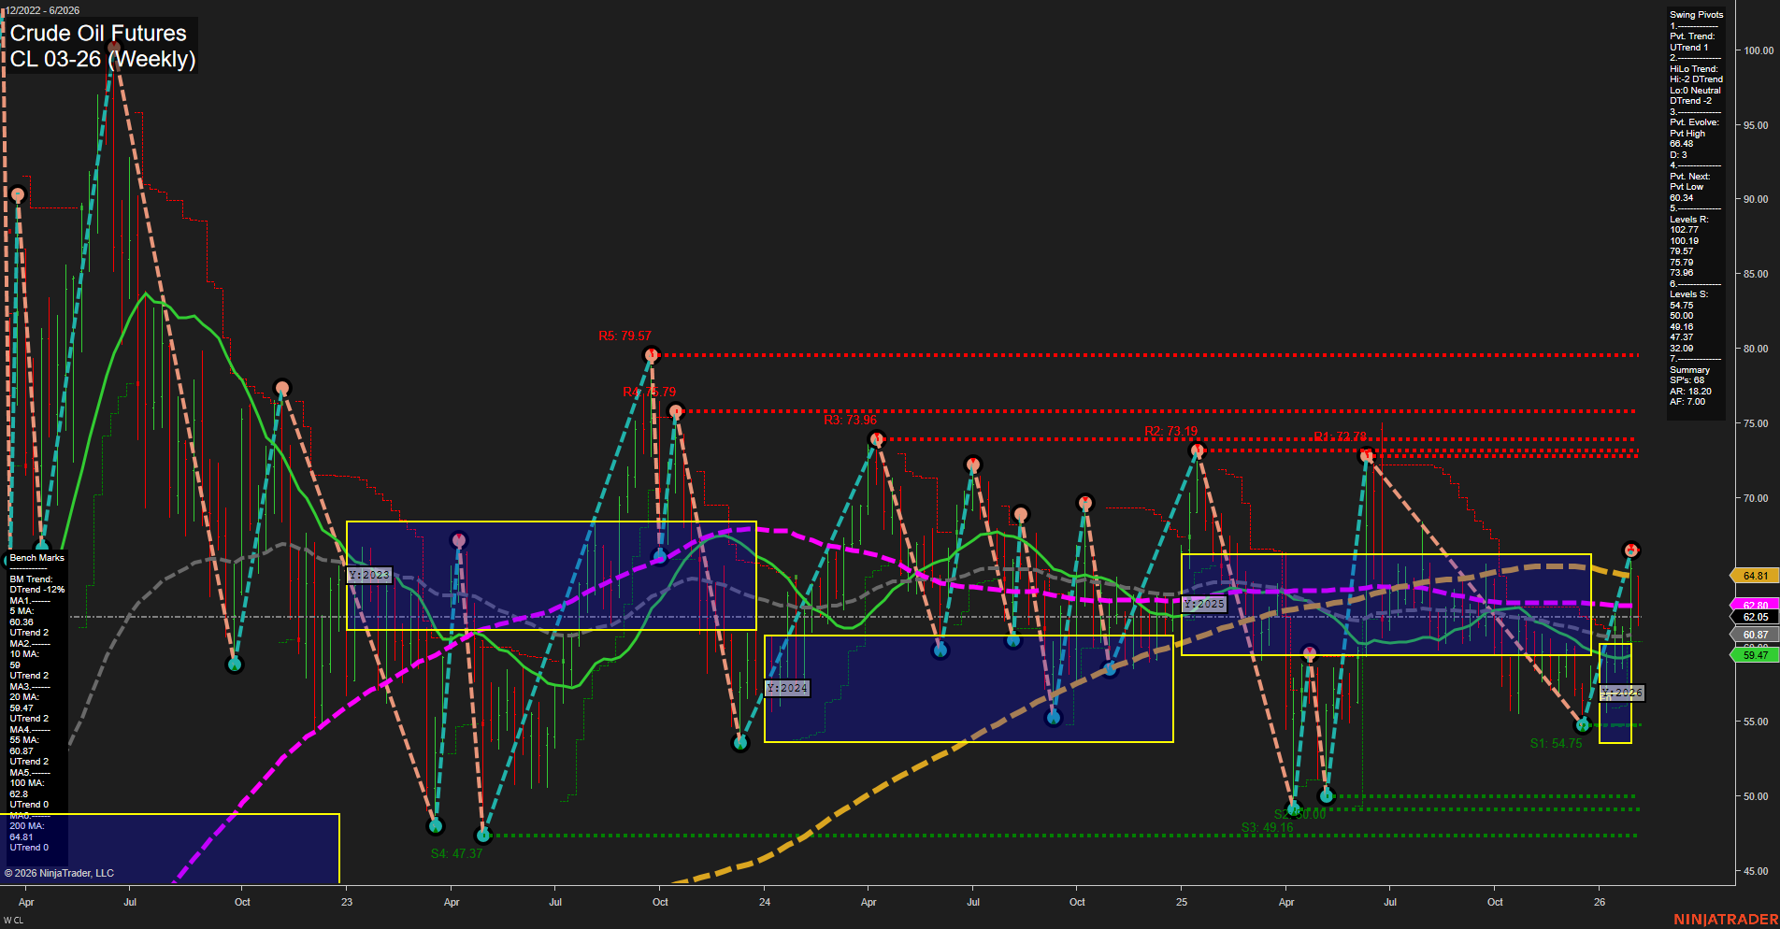The width and height of the screenshot is (1780, 929).
Task: Click the rightmost pivot marker on the latest bar
Action: [1632, 550]
